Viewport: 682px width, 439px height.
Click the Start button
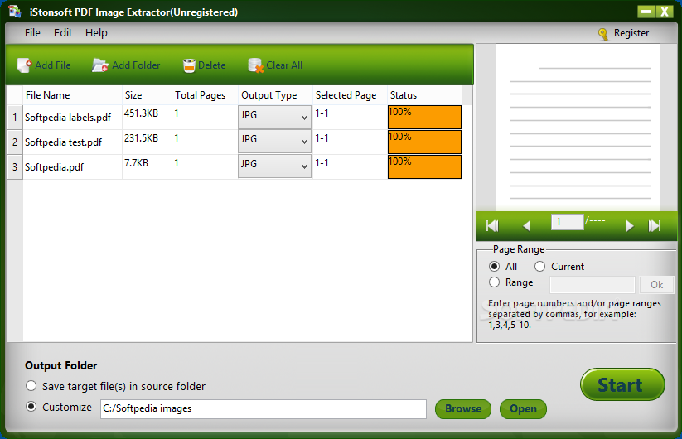tap(622, 384)
